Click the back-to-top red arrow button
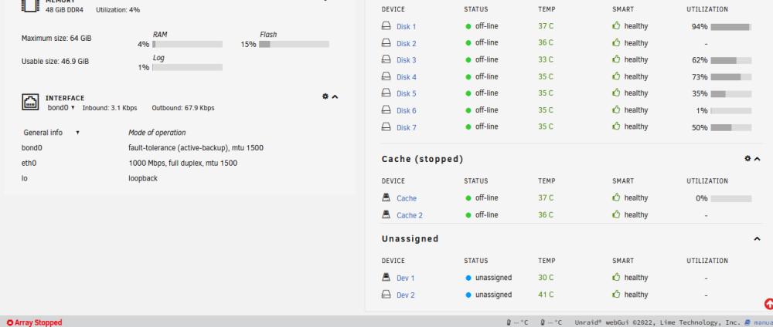The width and height of the screenshot is (773, 327). click(768, 304)
